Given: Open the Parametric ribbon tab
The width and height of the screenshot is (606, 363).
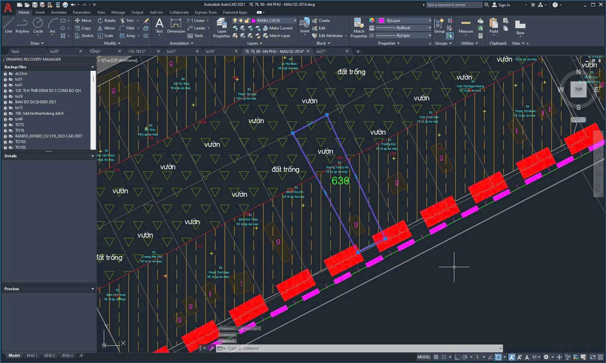Looking at the screenshot, I should click(82, 12).
